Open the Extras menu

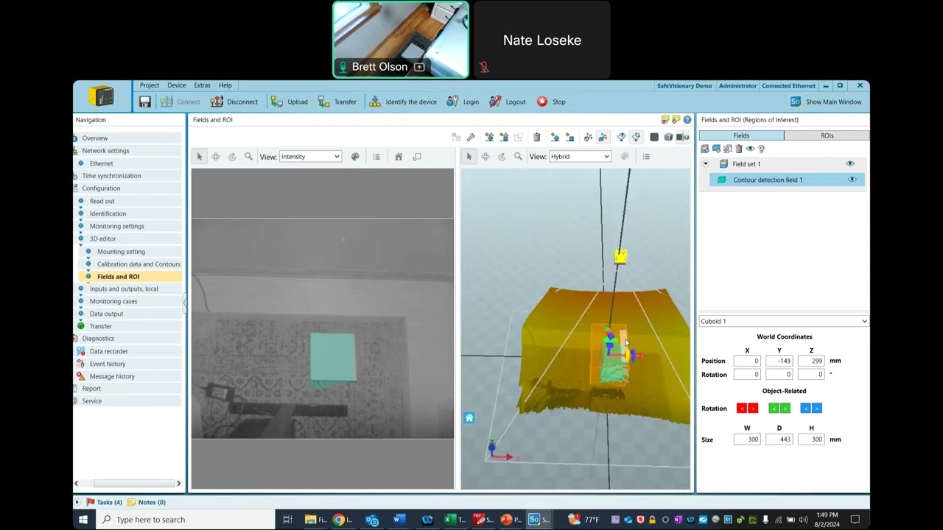pyautogui.click(x=202, y=85)
